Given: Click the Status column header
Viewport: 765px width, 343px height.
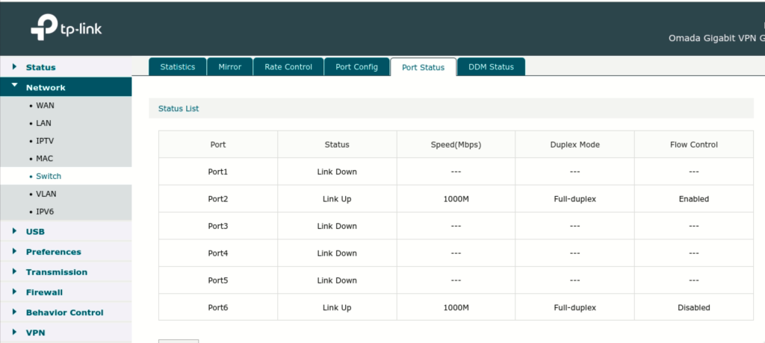Looking at the screenshot, I should click(337, 144).
